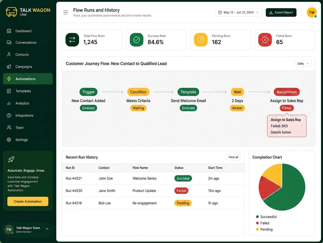Click the Export Report button
323x243 pixels.
[x=281, y=12]
